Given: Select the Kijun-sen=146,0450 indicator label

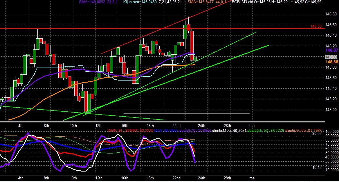Looking at the screenshot, I should click(140, 2).
